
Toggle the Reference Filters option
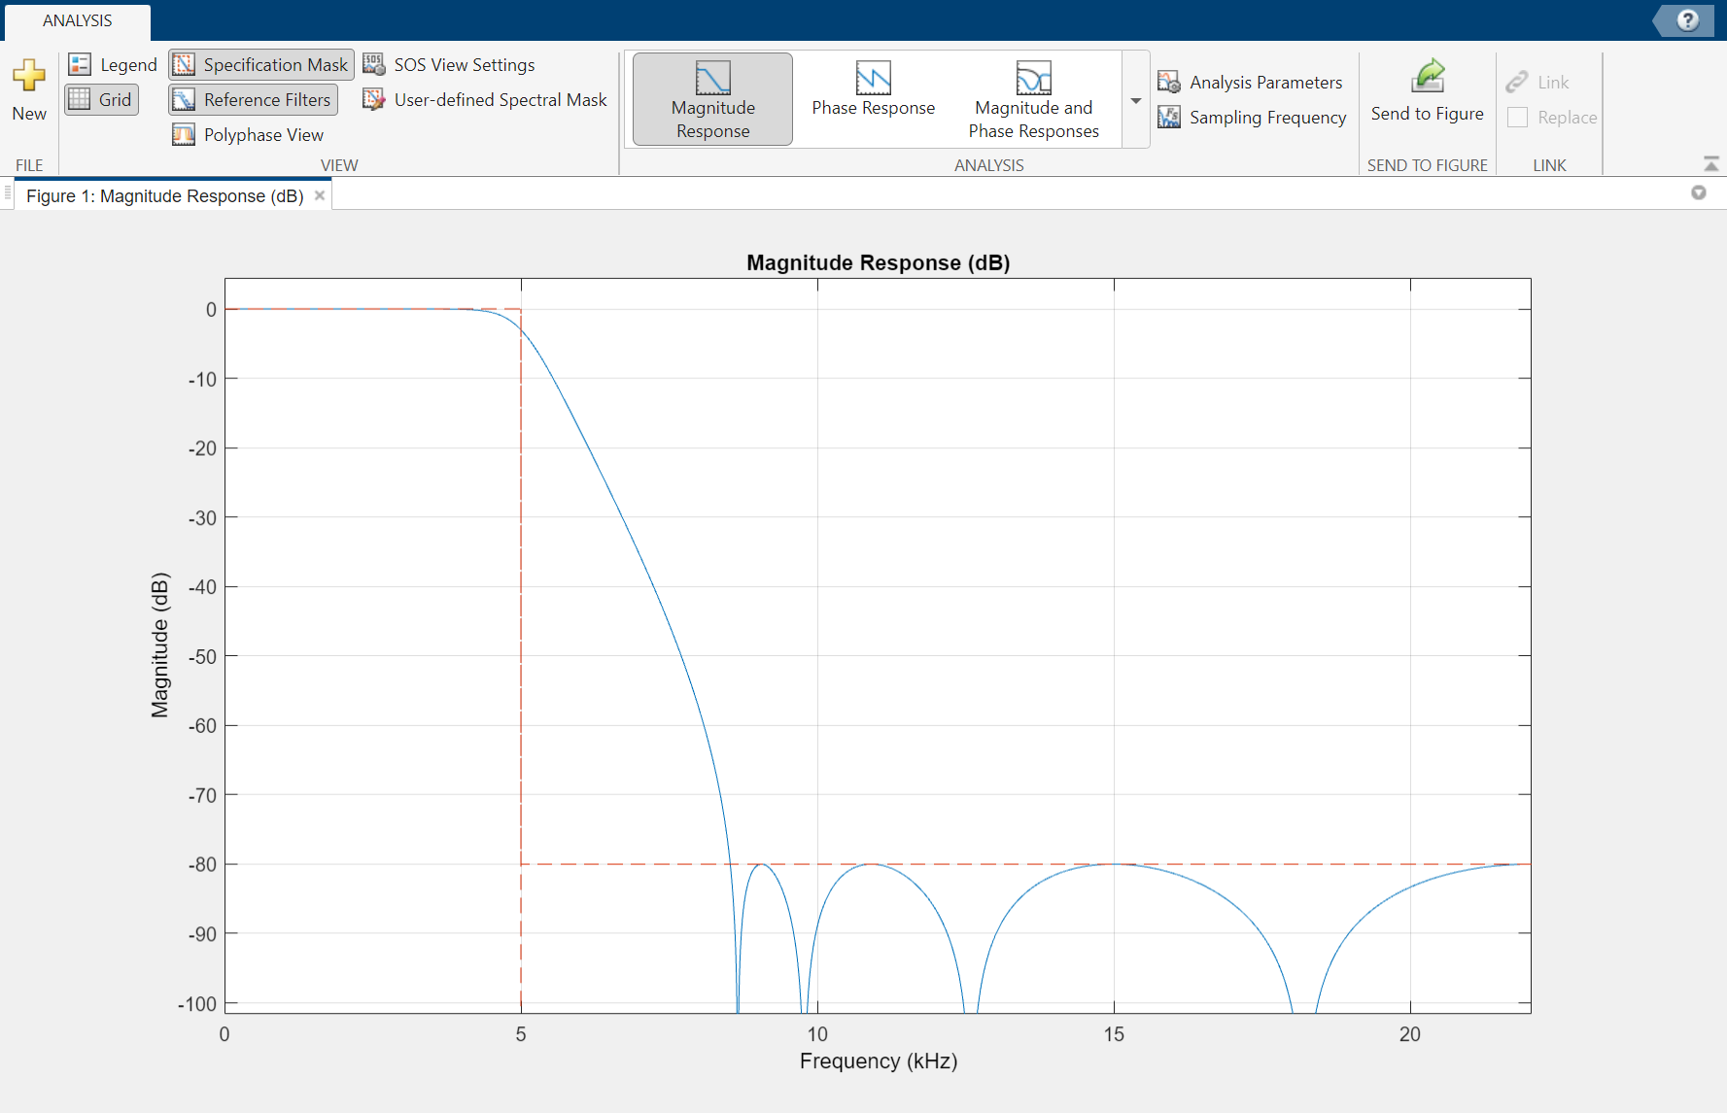pyautogui.click(x=253, y=100)
